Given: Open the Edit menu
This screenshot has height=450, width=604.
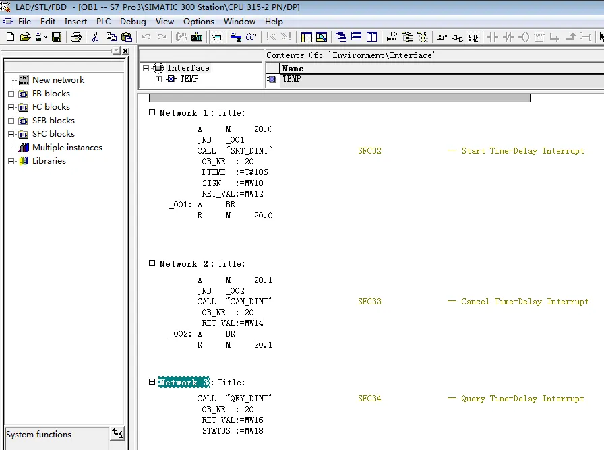Looking at the screenshot, I should coord(48,21).
